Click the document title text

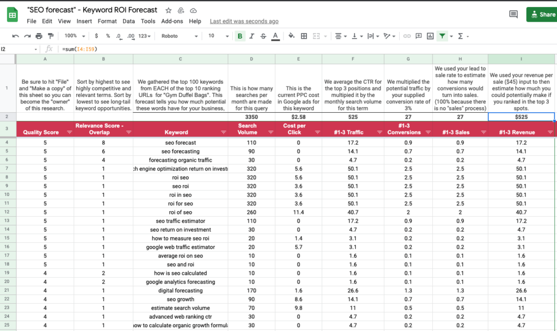(x=92, y=10)
